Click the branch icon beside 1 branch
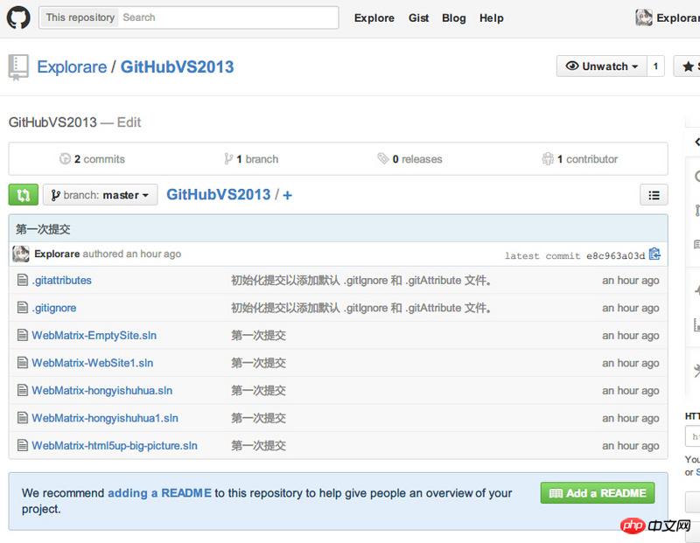Screen dimensions: 700x543 tap(228, 159)
